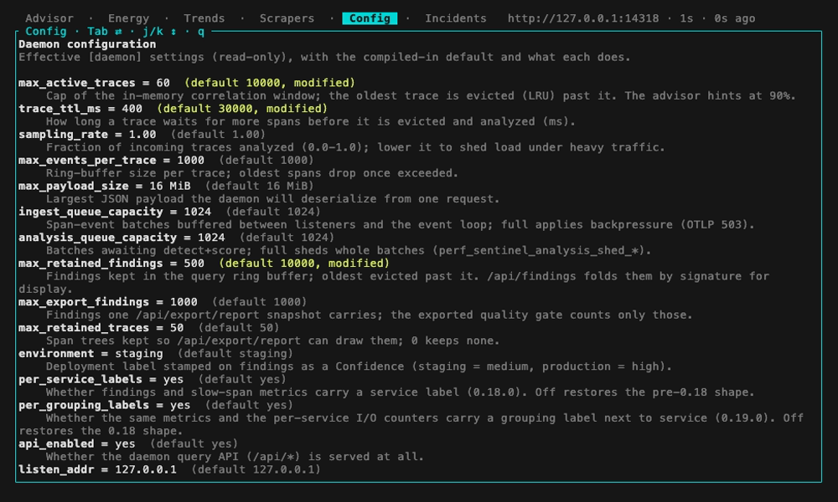The width and height of the screenshot is (838, 502).
Task: Switch to the Advisor tab
Action: (x=49, y=18)
